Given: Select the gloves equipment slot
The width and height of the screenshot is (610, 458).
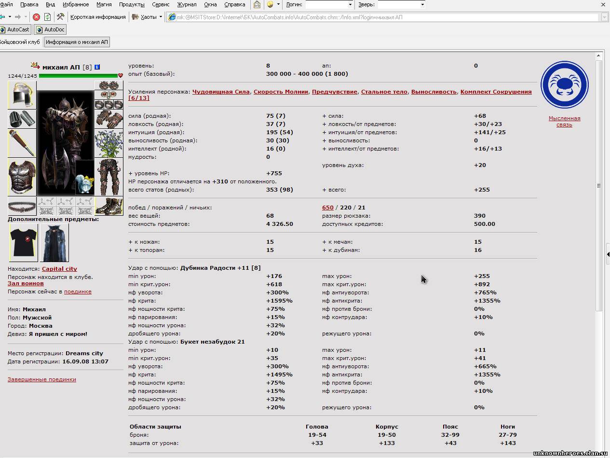Looking at the screenshot, I should pyautogui.click(x=109, y=119).
